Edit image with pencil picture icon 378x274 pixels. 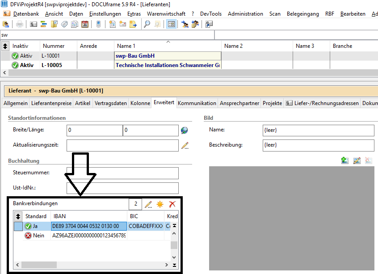pos(357,160)
